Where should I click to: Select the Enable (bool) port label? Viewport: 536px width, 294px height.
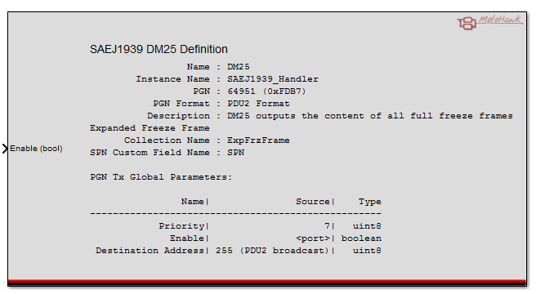(36, 149)
